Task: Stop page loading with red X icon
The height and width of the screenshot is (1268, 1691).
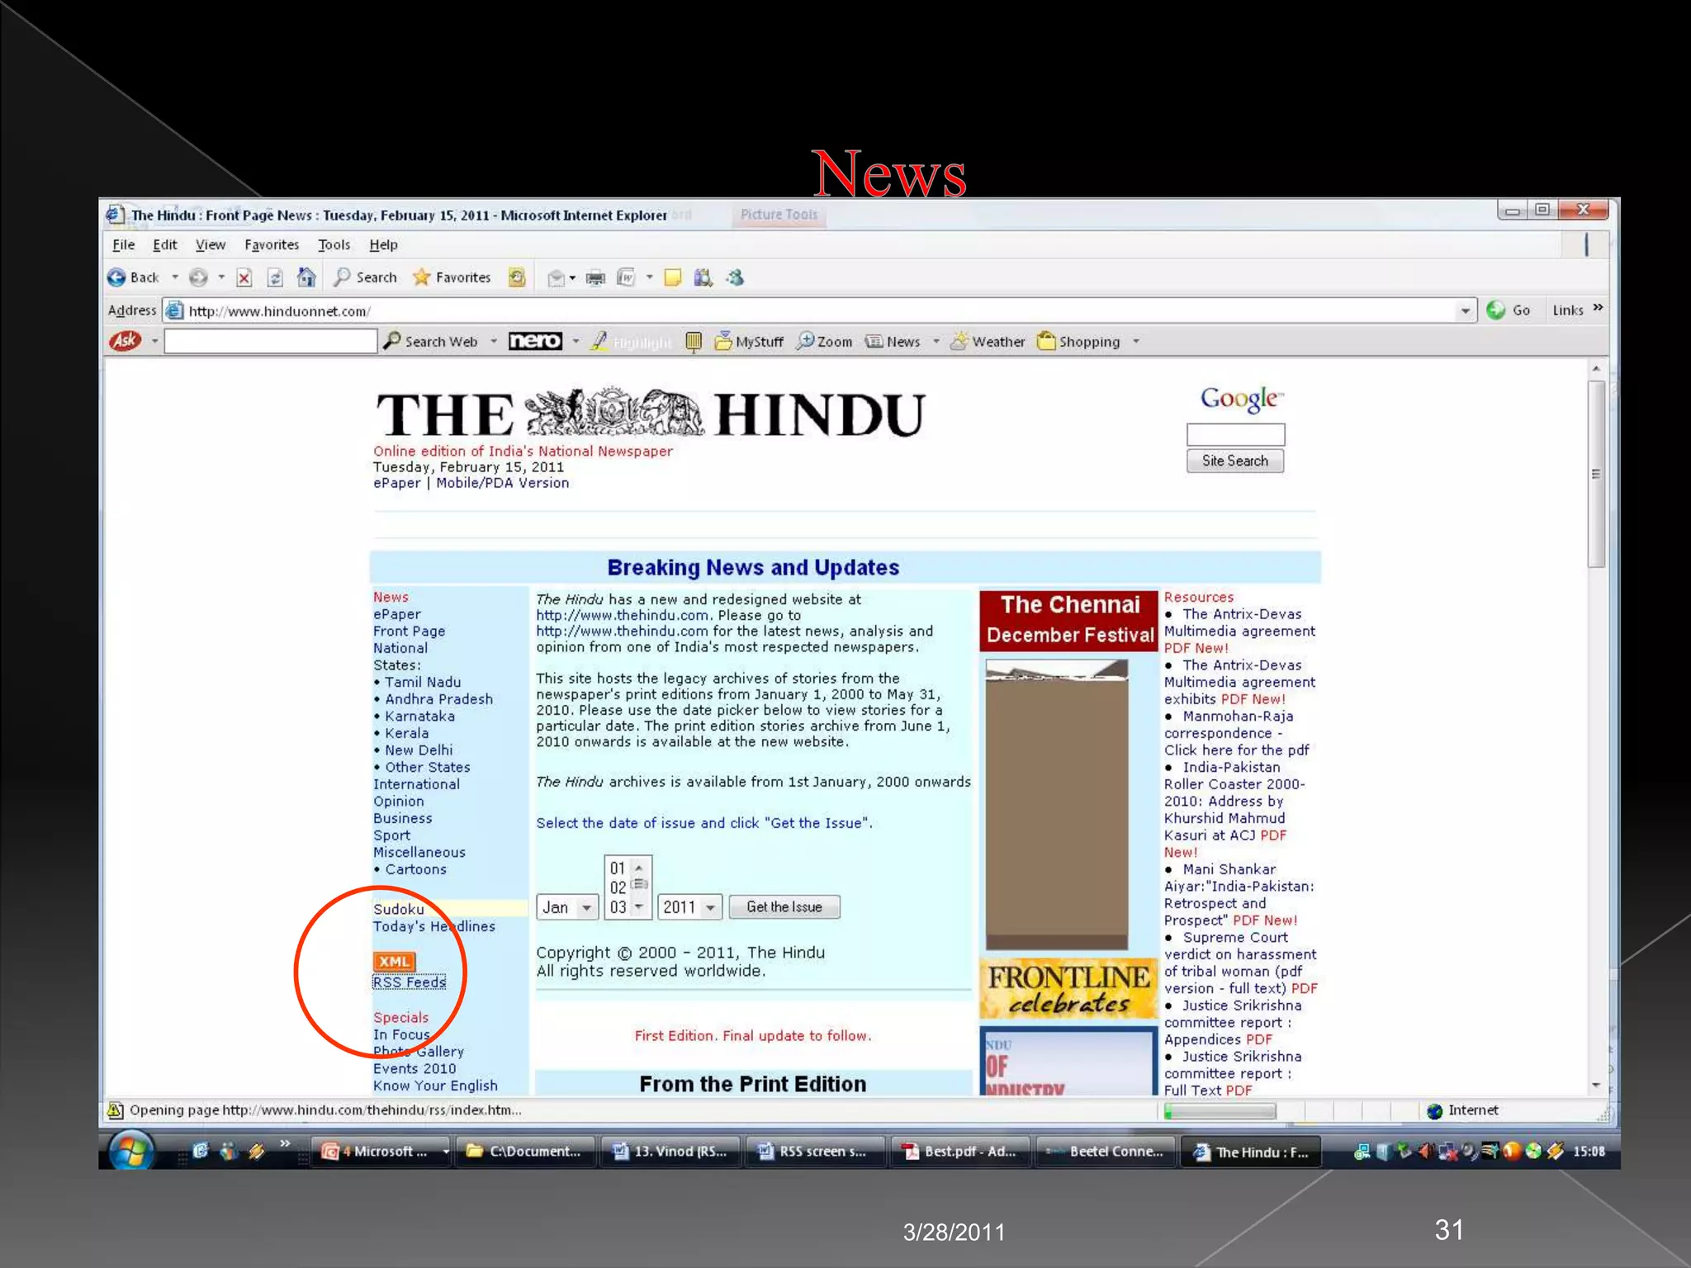Action: point(244,277)
